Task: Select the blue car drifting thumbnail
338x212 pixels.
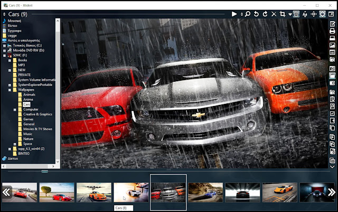Action: pos(205,192)
